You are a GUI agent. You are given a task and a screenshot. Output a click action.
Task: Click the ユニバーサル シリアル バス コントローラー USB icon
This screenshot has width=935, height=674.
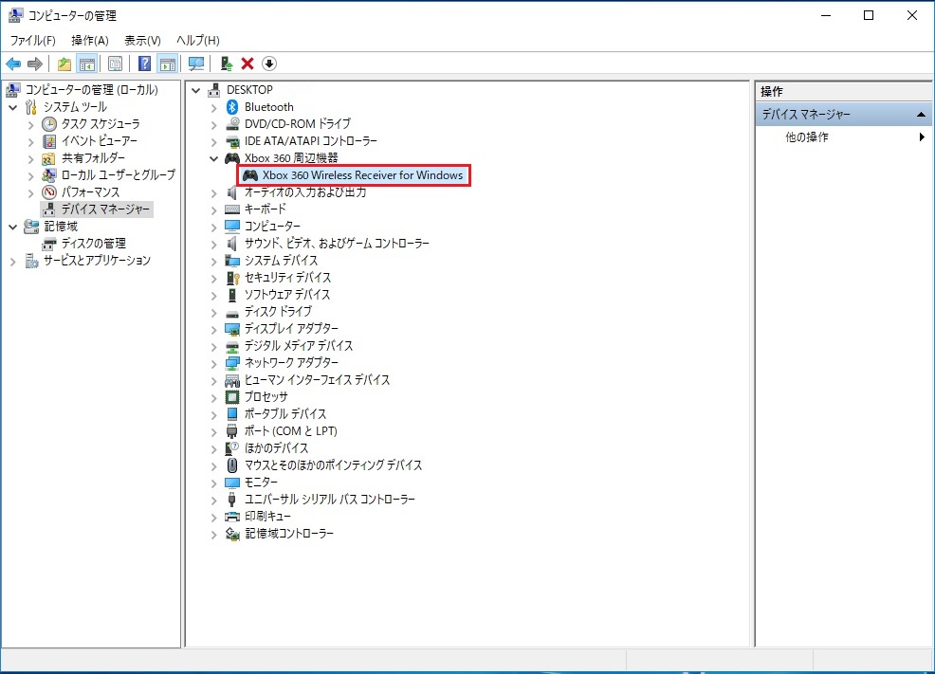pyautogui.click(x=232, y=500)
